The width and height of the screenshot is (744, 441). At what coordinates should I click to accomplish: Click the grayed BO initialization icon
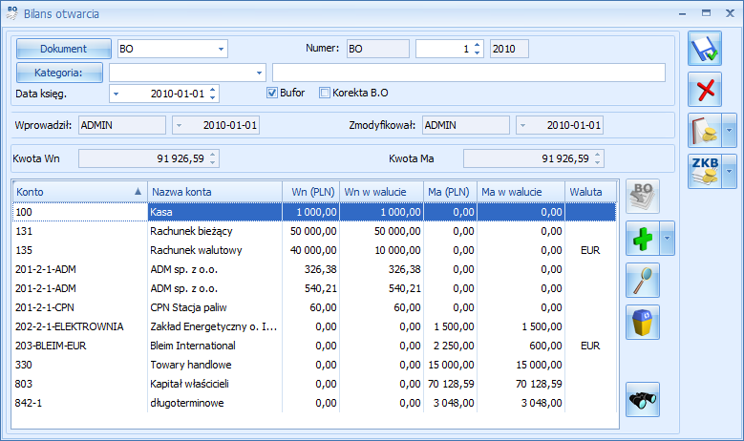click(x=643, y=197)
